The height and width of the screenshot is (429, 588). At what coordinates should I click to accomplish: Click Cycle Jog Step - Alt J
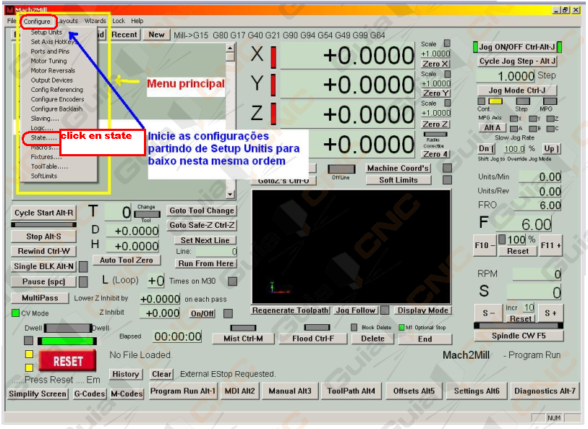(516, 61)
